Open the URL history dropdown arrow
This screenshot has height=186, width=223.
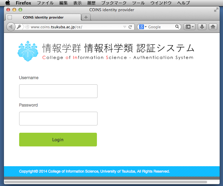(125, 27)
